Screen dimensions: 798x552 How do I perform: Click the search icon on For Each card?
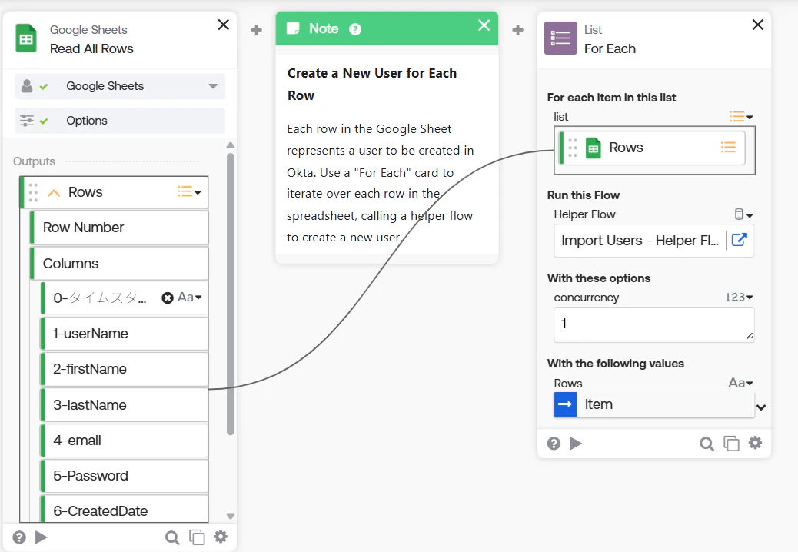[707, 444]
